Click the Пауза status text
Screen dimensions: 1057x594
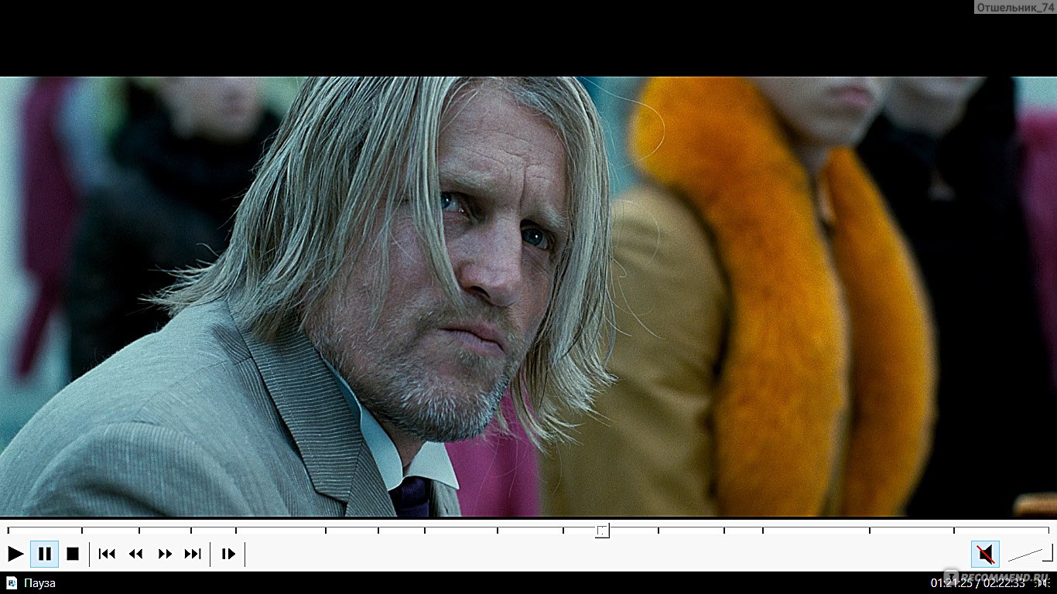tap(39, 583)
